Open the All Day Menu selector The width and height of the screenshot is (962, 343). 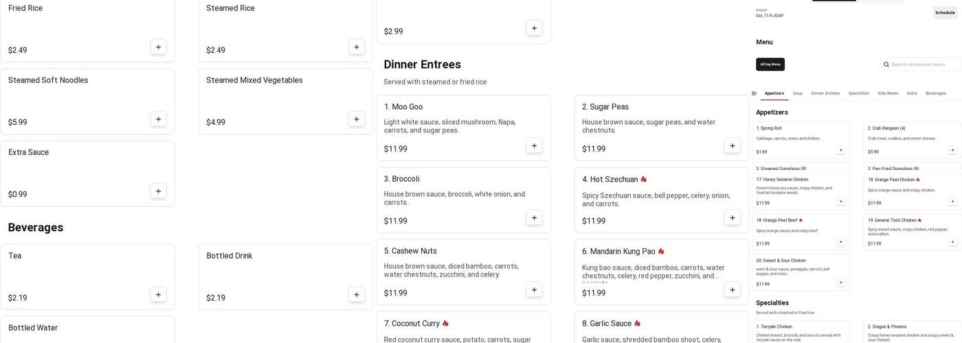point(770,64)
